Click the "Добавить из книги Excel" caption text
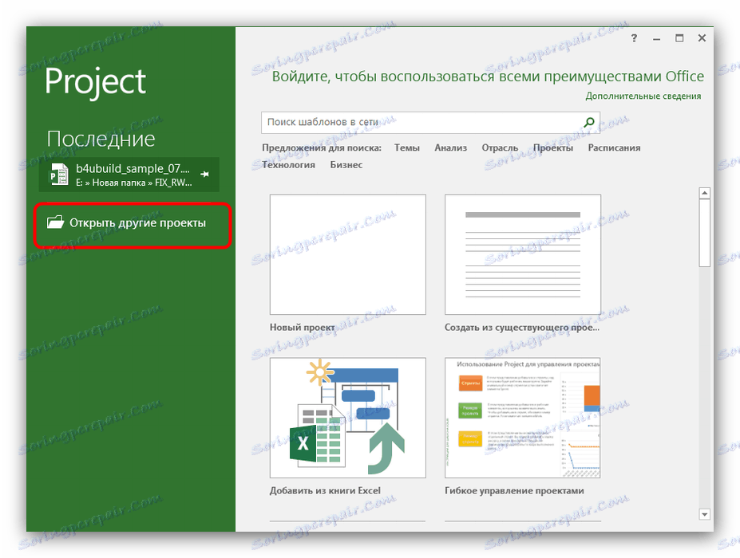This screenshot has width=740, height=558. (325, 490)
